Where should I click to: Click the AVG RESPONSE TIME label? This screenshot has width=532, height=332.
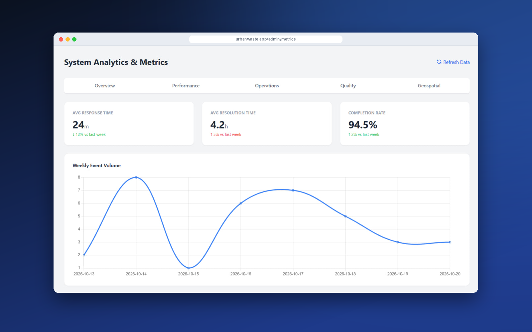93,113
